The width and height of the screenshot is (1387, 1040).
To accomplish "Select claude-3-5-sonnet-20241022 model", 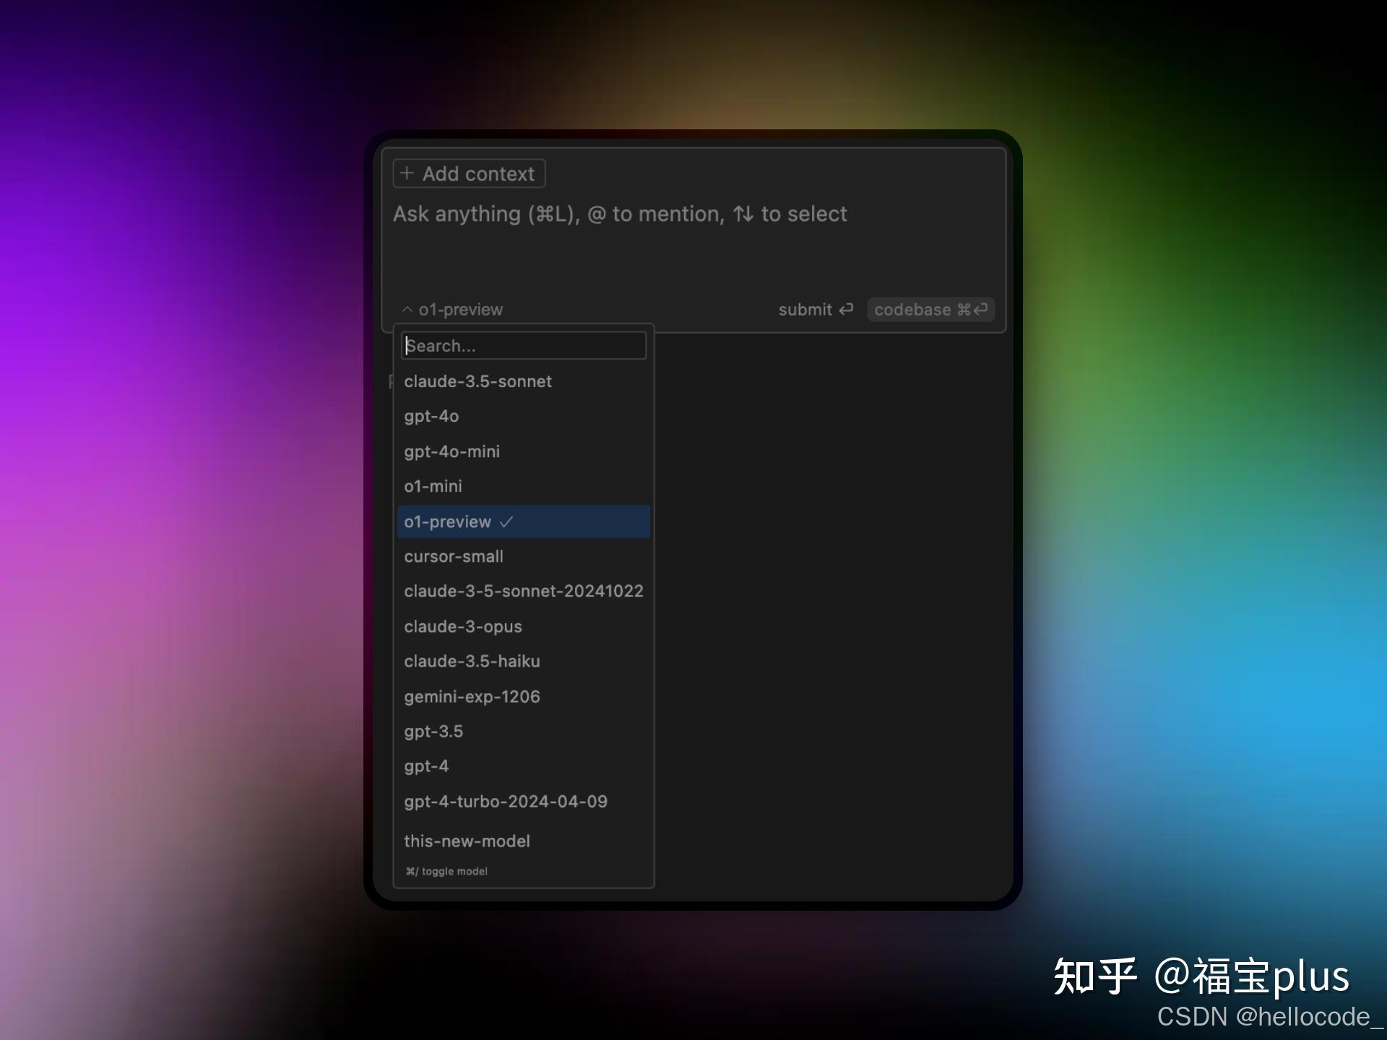I will pos(523,591).
